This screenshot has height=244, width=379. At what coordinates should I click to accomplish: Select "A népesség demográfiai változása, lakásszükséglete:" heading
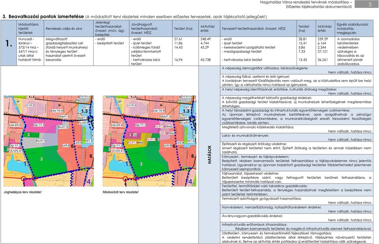pos(265,68)
